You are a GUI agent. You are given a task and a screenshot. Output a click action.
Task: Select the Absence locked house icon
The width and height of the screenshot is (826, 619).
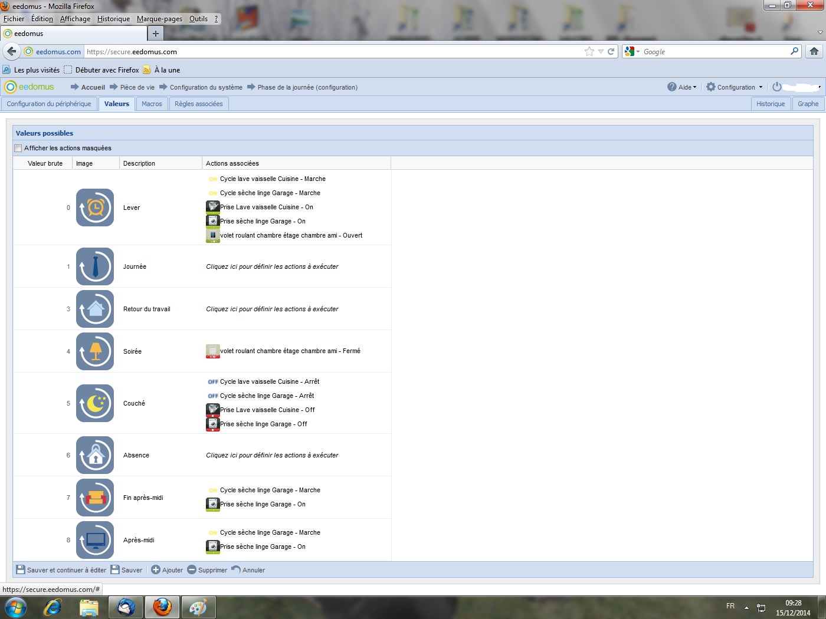95,455
